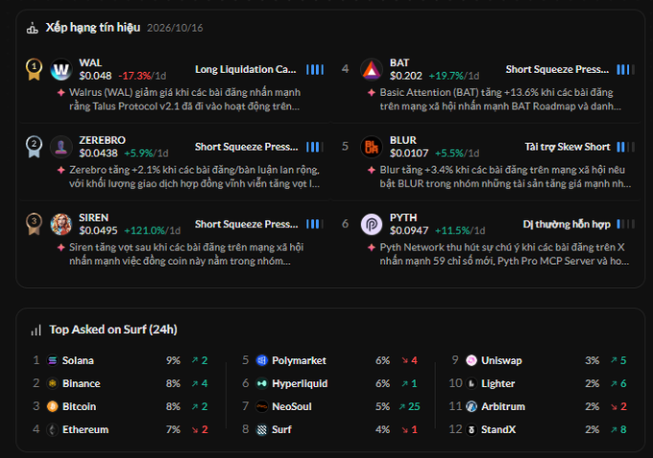
Task: Click the Top Asked on Surf (24h) heading
Action: click(113, 329)
